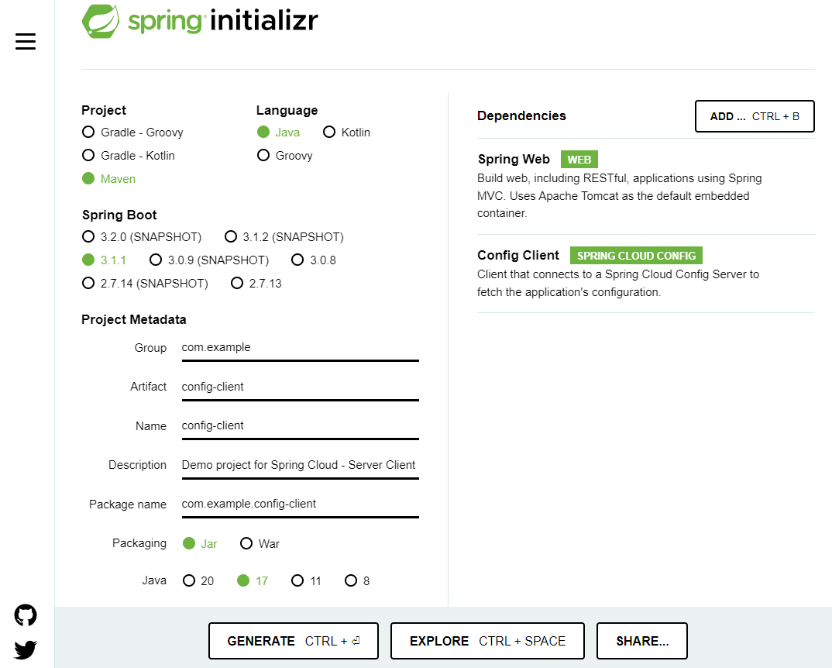This screenshot has height=668, width=832.
Task: Click the Spring Boot heading
Action: click(119, 215)
